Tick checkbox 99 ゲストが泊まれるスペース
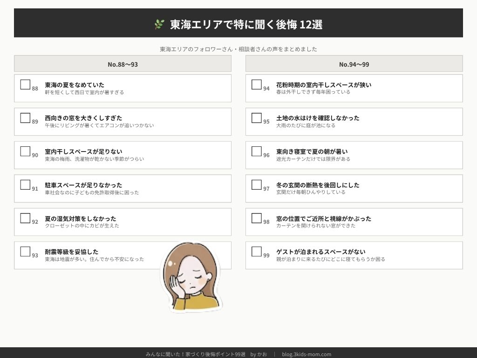477x358 pixels. coord(256,251)
